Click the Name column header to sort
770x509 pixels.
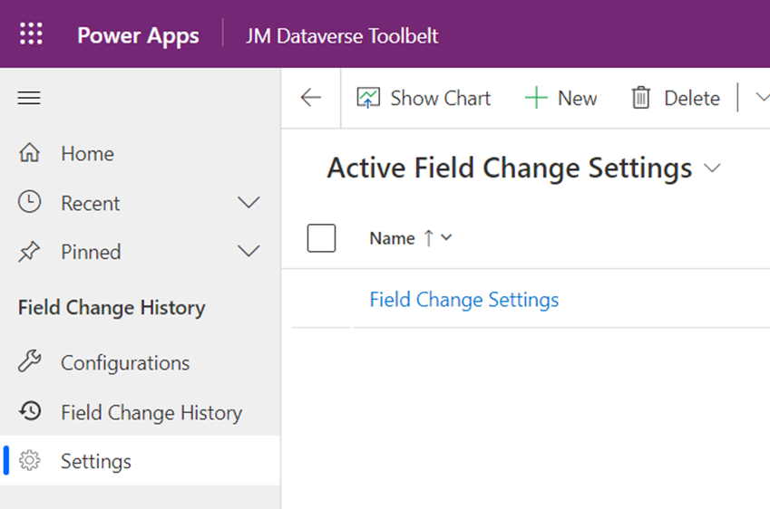393,238
